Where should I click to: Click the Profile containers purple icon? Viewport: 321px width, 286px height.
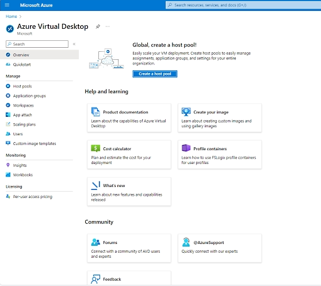pyautogui.click(x=186, y=148)
